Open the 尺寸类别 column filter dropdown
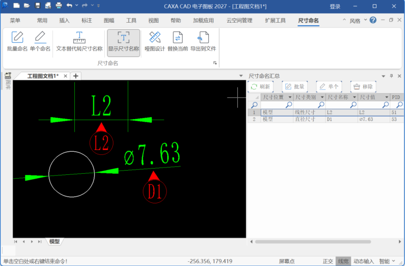This screenshot has height=266, width=405. (322, 97)
